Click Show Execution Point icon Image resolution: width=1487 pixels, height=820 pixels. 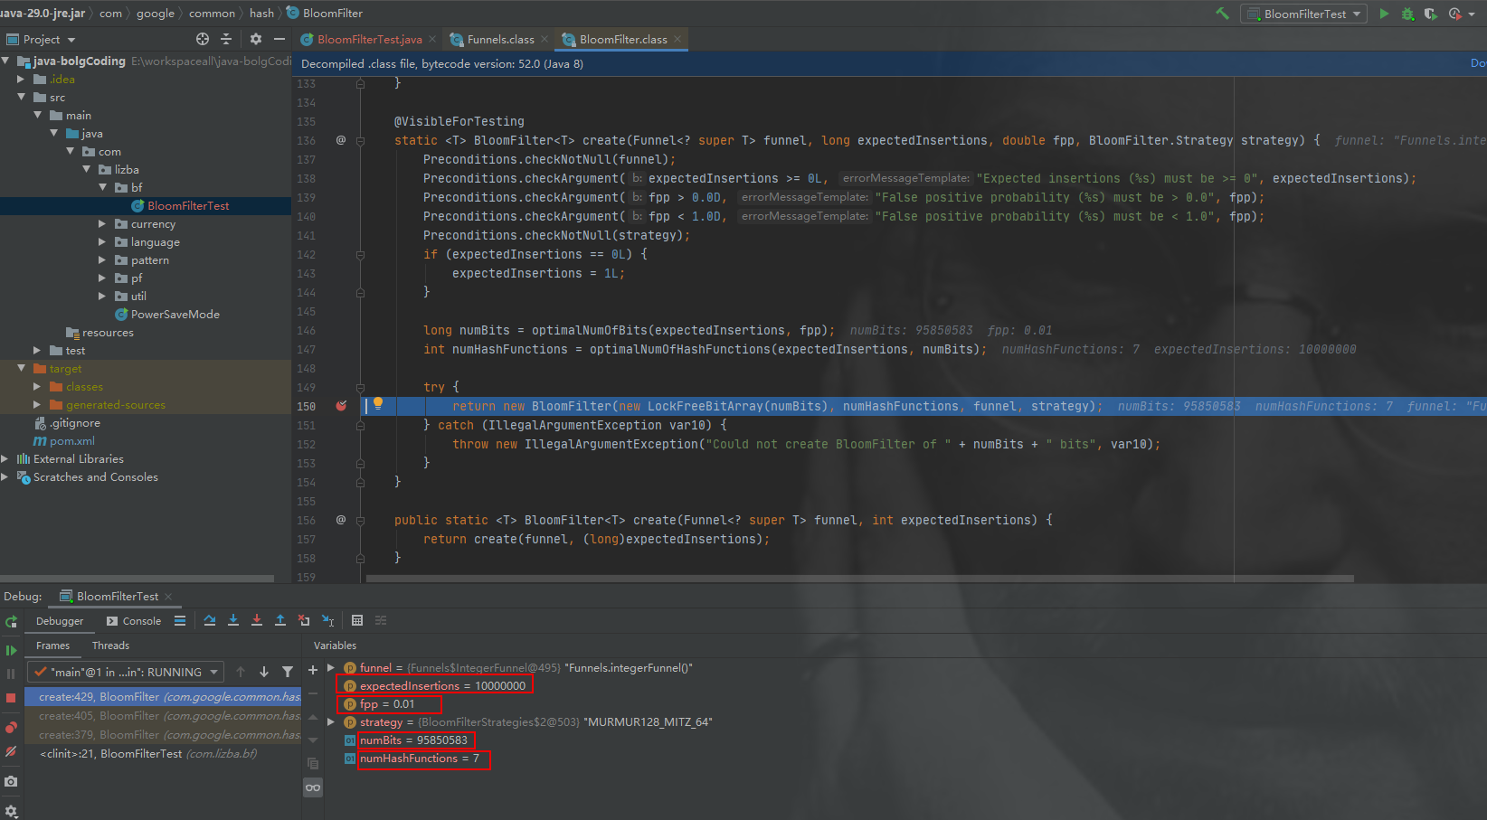(180, 620)
